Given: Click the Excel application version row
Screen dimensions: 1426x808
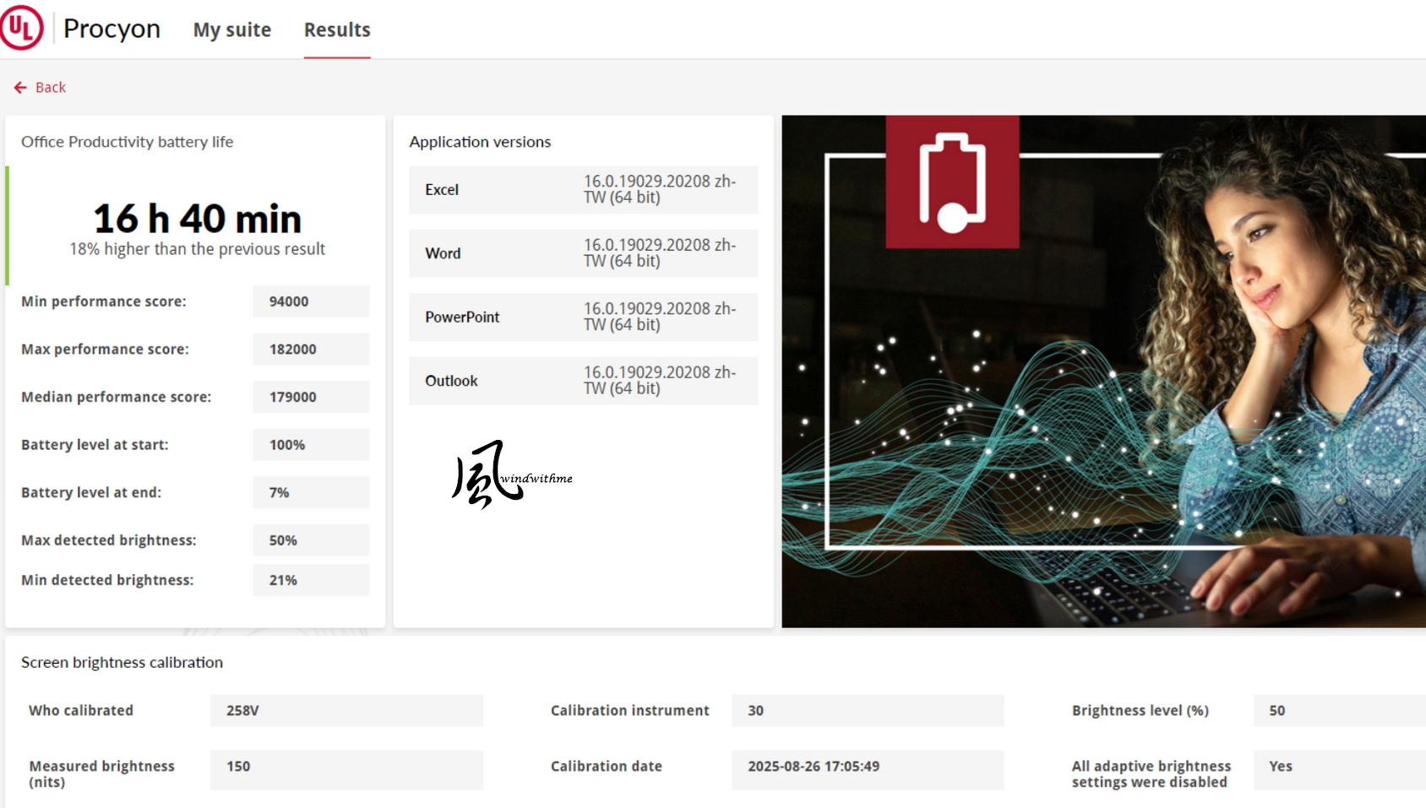Looking at the screenshot, I should coord(583,190).
